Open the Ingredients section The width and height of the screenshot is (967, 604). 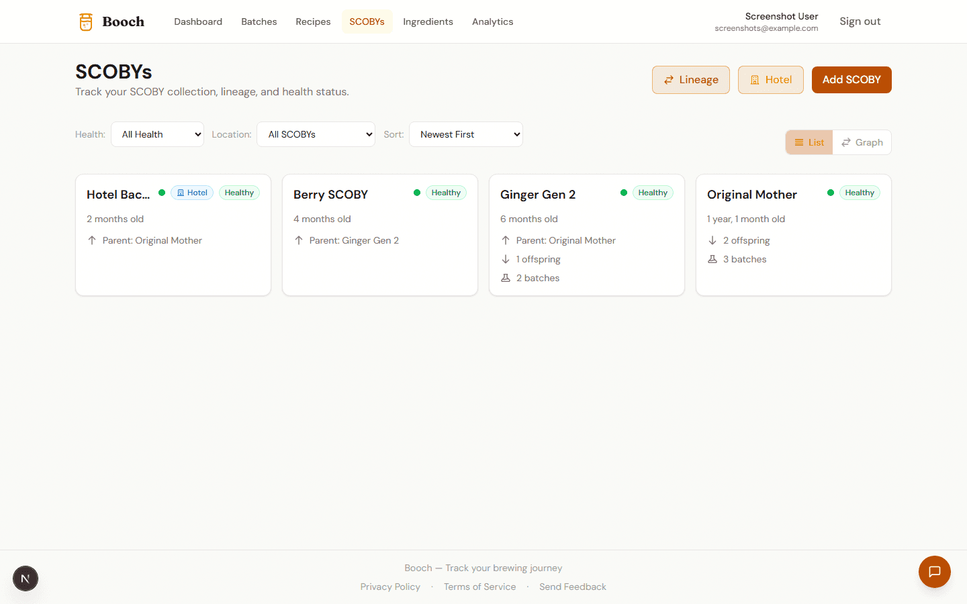click(428, 21)
